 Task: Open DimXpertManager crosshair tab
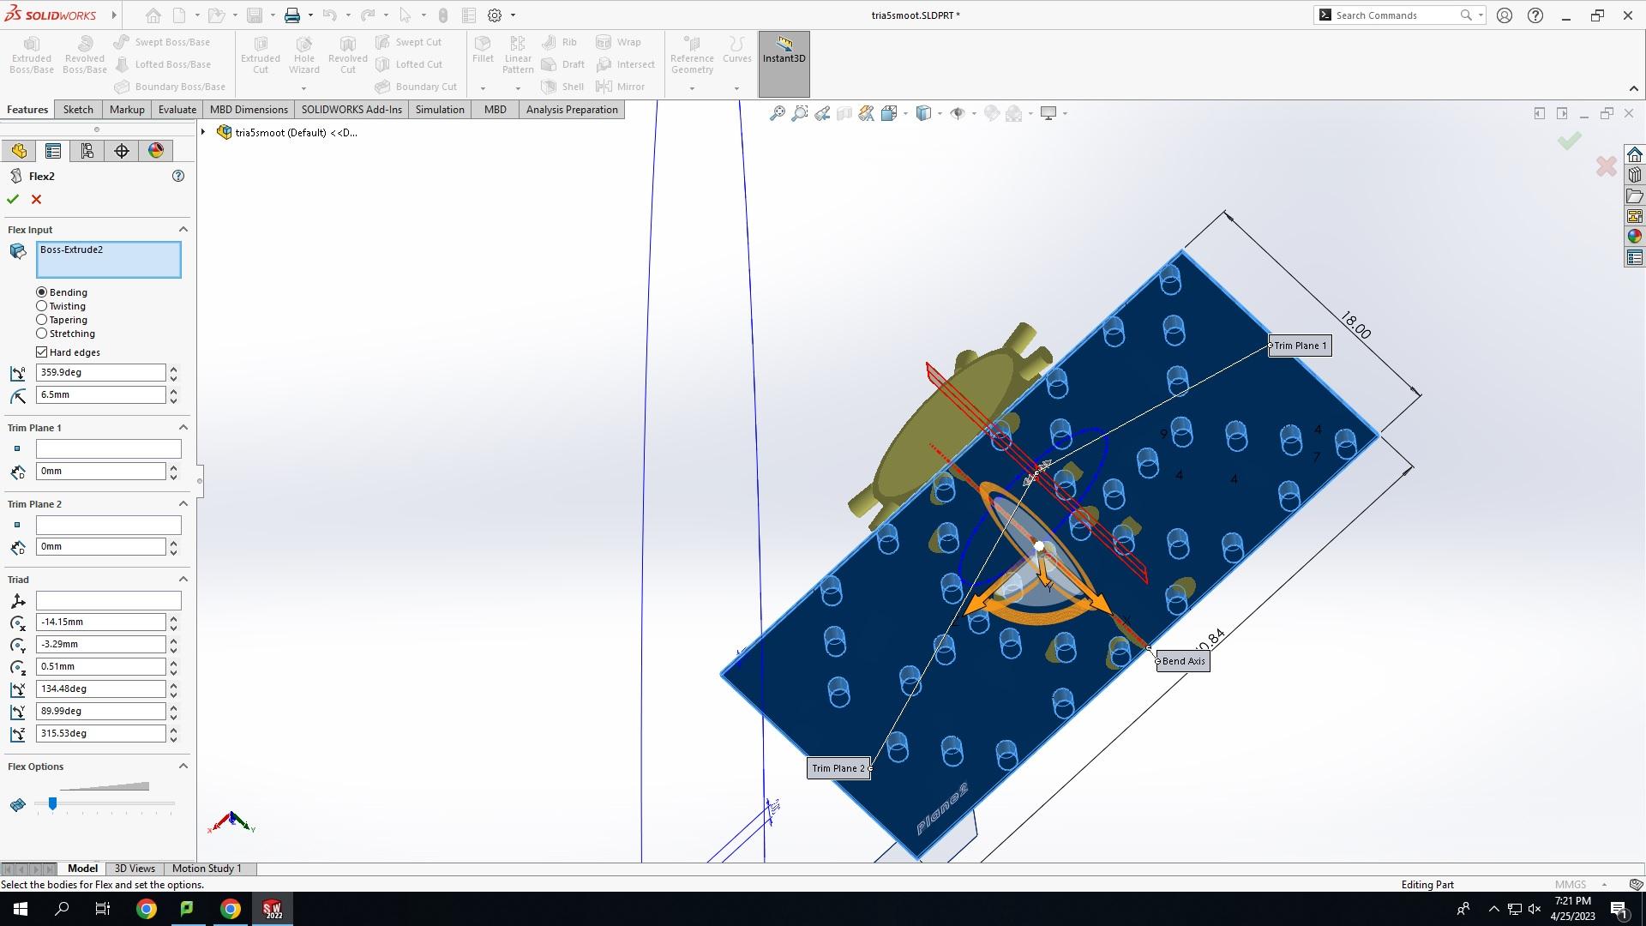point(122,151)
